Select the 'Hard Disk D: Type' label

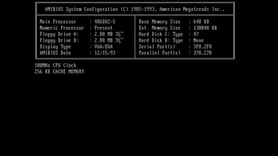point(161,40)
